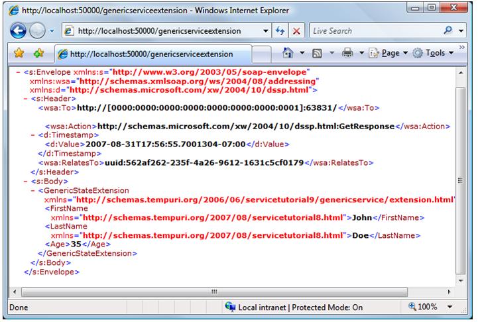This screenshot has height=322, width=478.
Task: Show more toolbar commands chevron
Action: [462, 47]
